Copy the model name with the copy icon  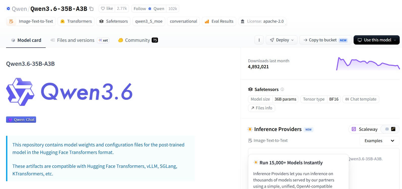(91, 9)
